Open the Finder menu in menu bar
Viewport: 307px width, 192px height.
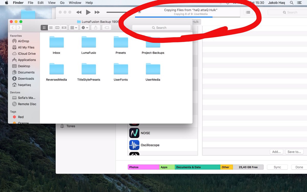click(18, 3)
